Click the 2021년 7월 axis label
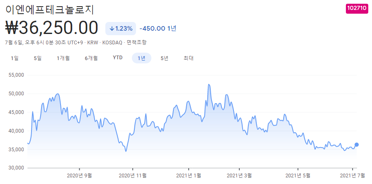Viewport: 372px width, 184px height. click(353, 175)
